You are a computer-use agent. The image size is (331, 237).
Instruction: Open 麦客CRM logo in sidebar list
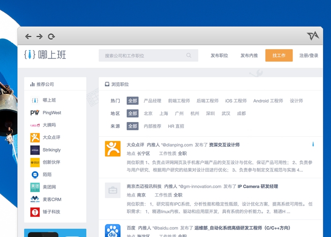click(35, 199)
